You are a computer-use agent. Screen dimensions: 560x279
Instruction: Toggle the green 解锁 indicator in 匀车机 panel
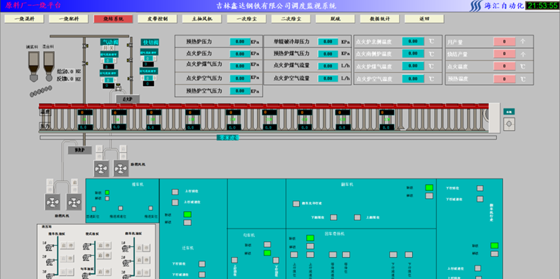[267, 253]
